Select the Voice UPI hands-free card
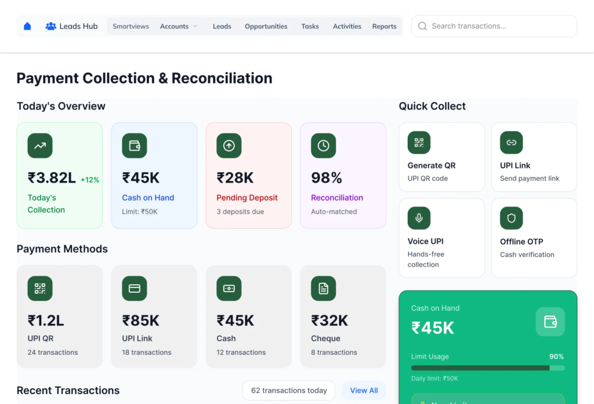 click(441, 238)
